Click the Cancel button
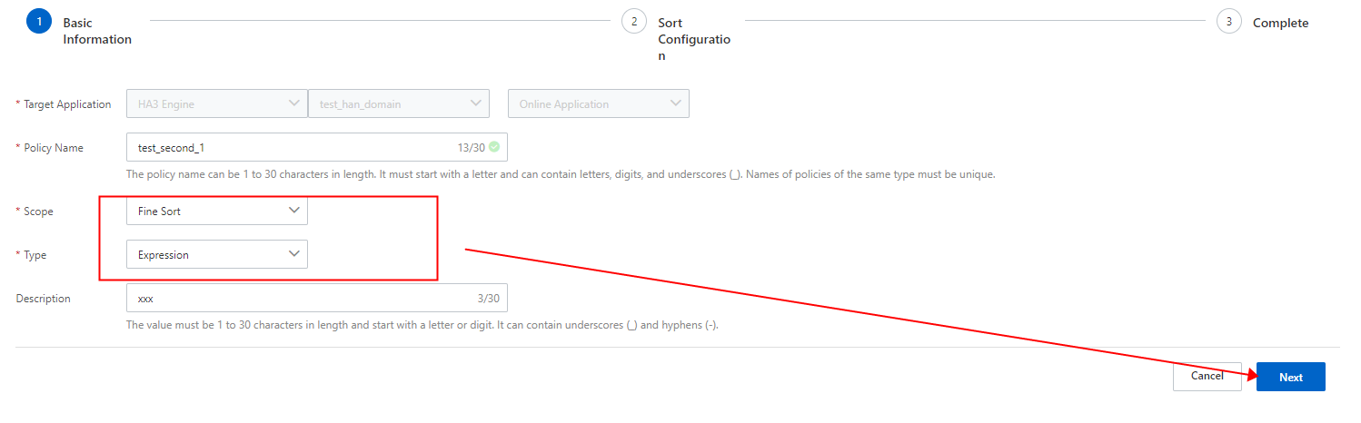1361x423 pixels. click(x=1207, y=376)
